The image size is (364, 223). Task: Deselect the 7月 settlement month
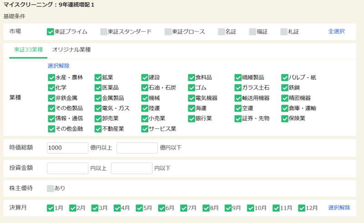point(184,208)
